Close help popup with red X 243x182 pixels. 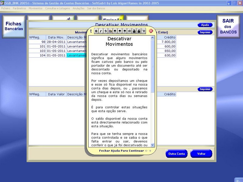point(151,31)
